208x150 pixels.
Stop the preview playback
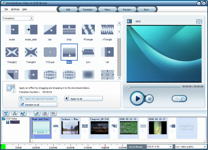coord(149,99)
